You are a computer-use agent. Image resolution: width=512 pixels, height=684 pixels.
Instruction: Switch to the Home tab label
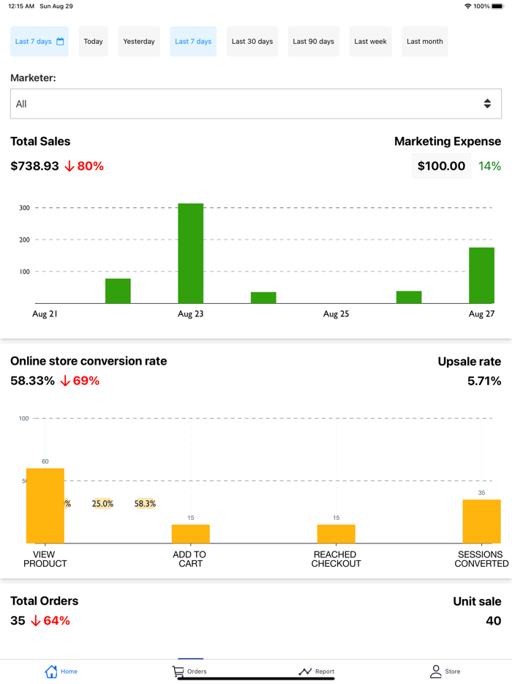tap(69, 672)
